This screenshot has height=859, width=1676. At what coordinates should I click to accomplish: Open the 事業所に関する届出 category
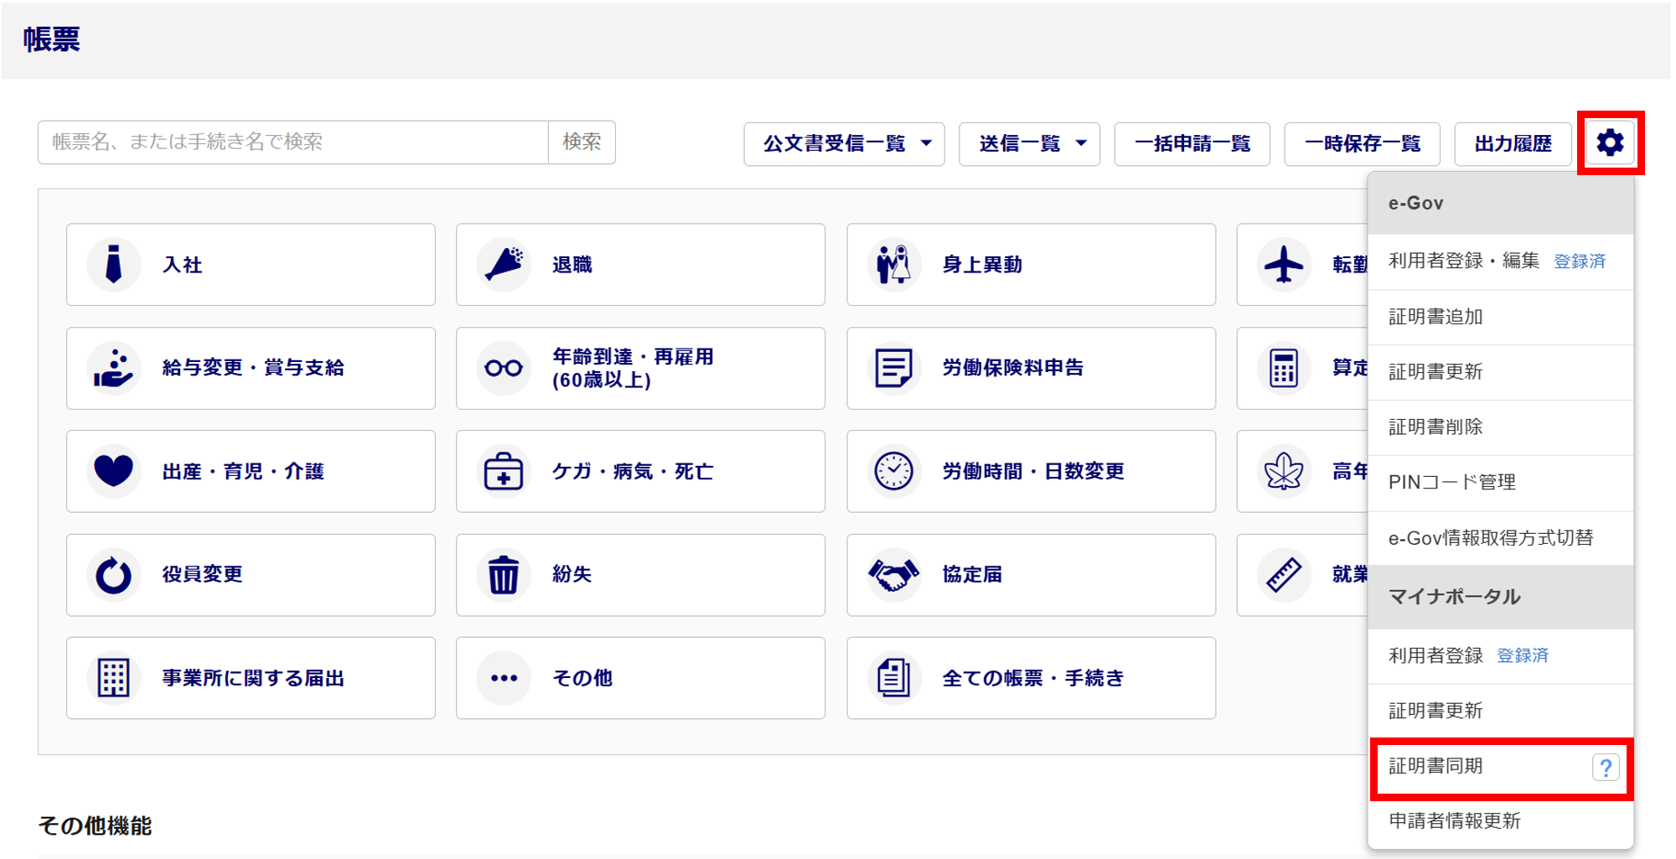pos(251,678)
